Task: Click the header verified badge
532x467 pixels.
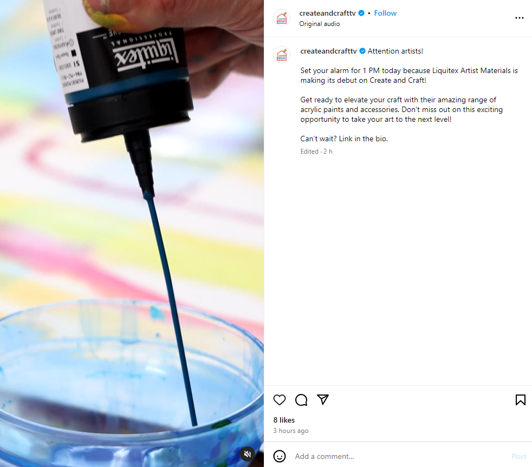Action: (x=361, y=13)
